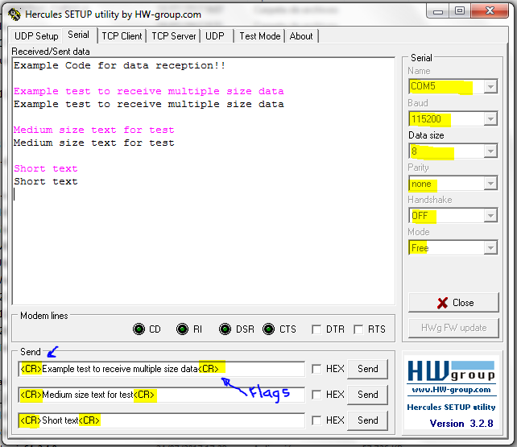Click the CTS modem line indicator

tap(269, 329)
